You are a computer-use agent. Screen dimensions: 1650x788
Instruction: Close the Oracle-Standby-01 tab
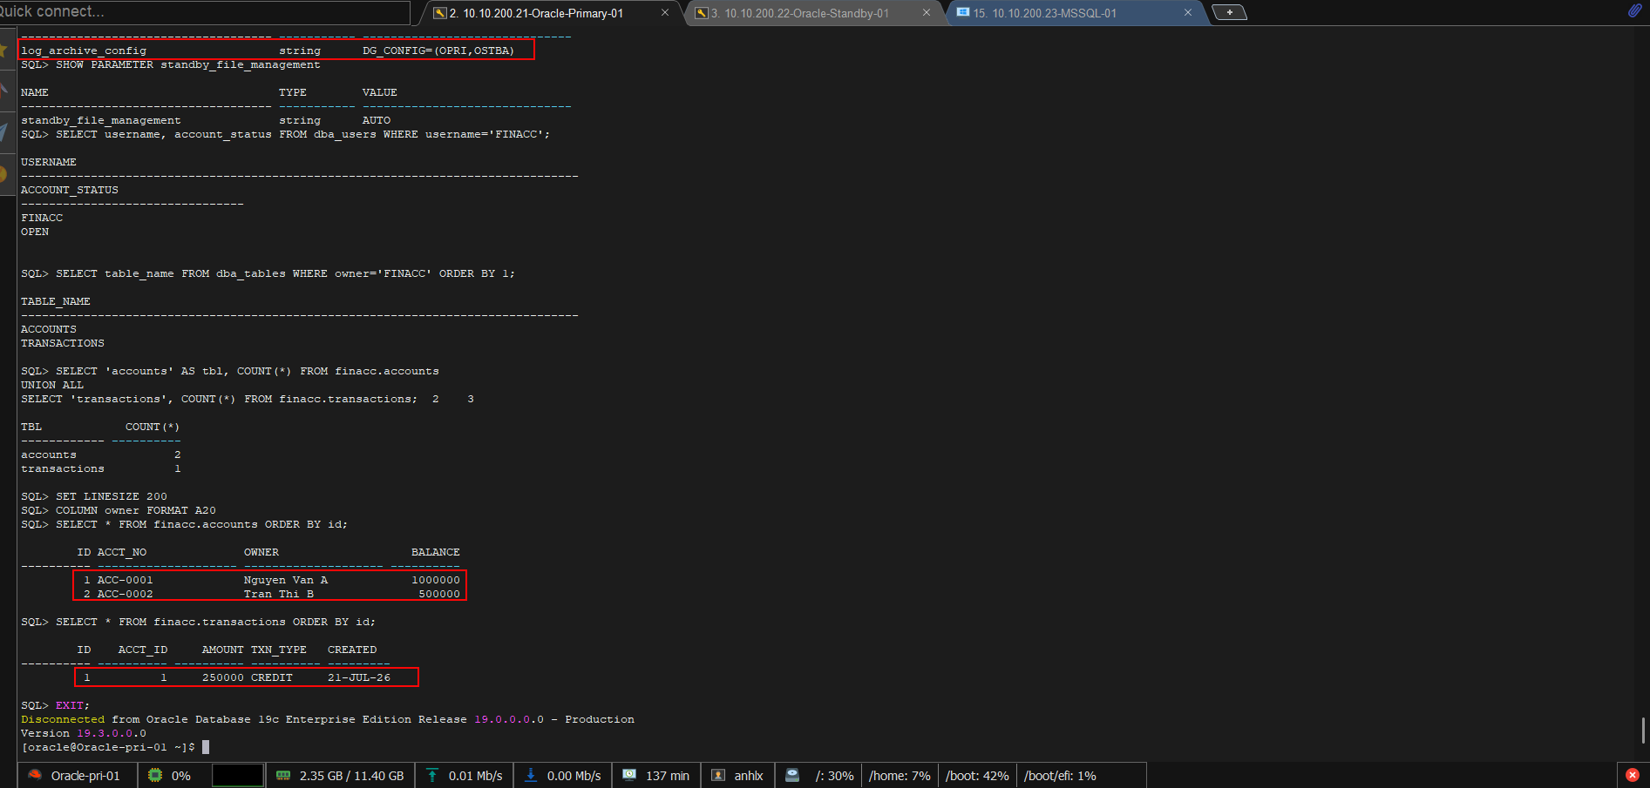tap(927, 13)
